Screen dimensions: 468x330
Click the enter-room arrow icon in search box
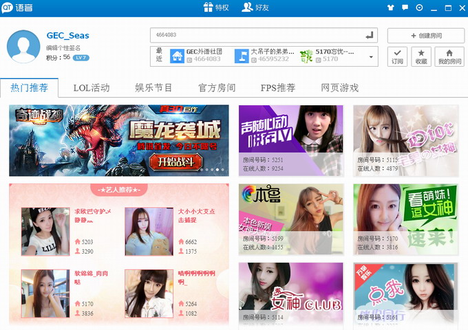[x=370, y=36]
